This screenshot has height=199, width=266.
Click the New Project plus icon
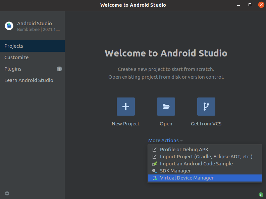[126, 107]
